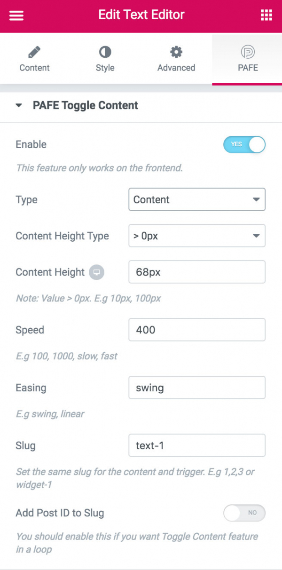The image size is (282, 570).
Task: Open the Elementor hamburger menu
Action: [x=16, y=15]
